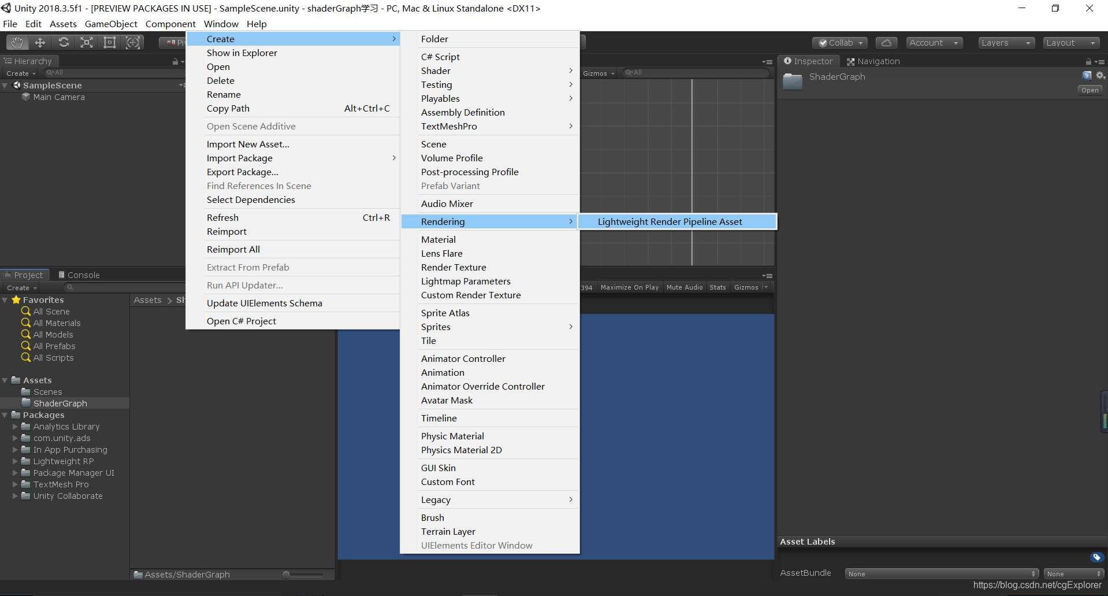Image resolution: width=1108 pixels, height=596 pixels.
Task: Switch to the Navigation tab
Action: click(873, 61)
